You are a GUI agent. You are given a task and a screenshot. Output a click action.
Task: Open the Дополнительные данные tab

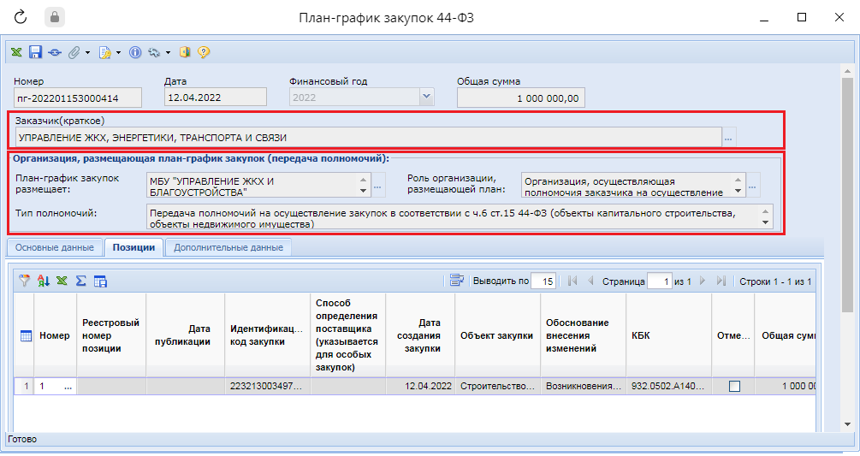tap(228, 248)
